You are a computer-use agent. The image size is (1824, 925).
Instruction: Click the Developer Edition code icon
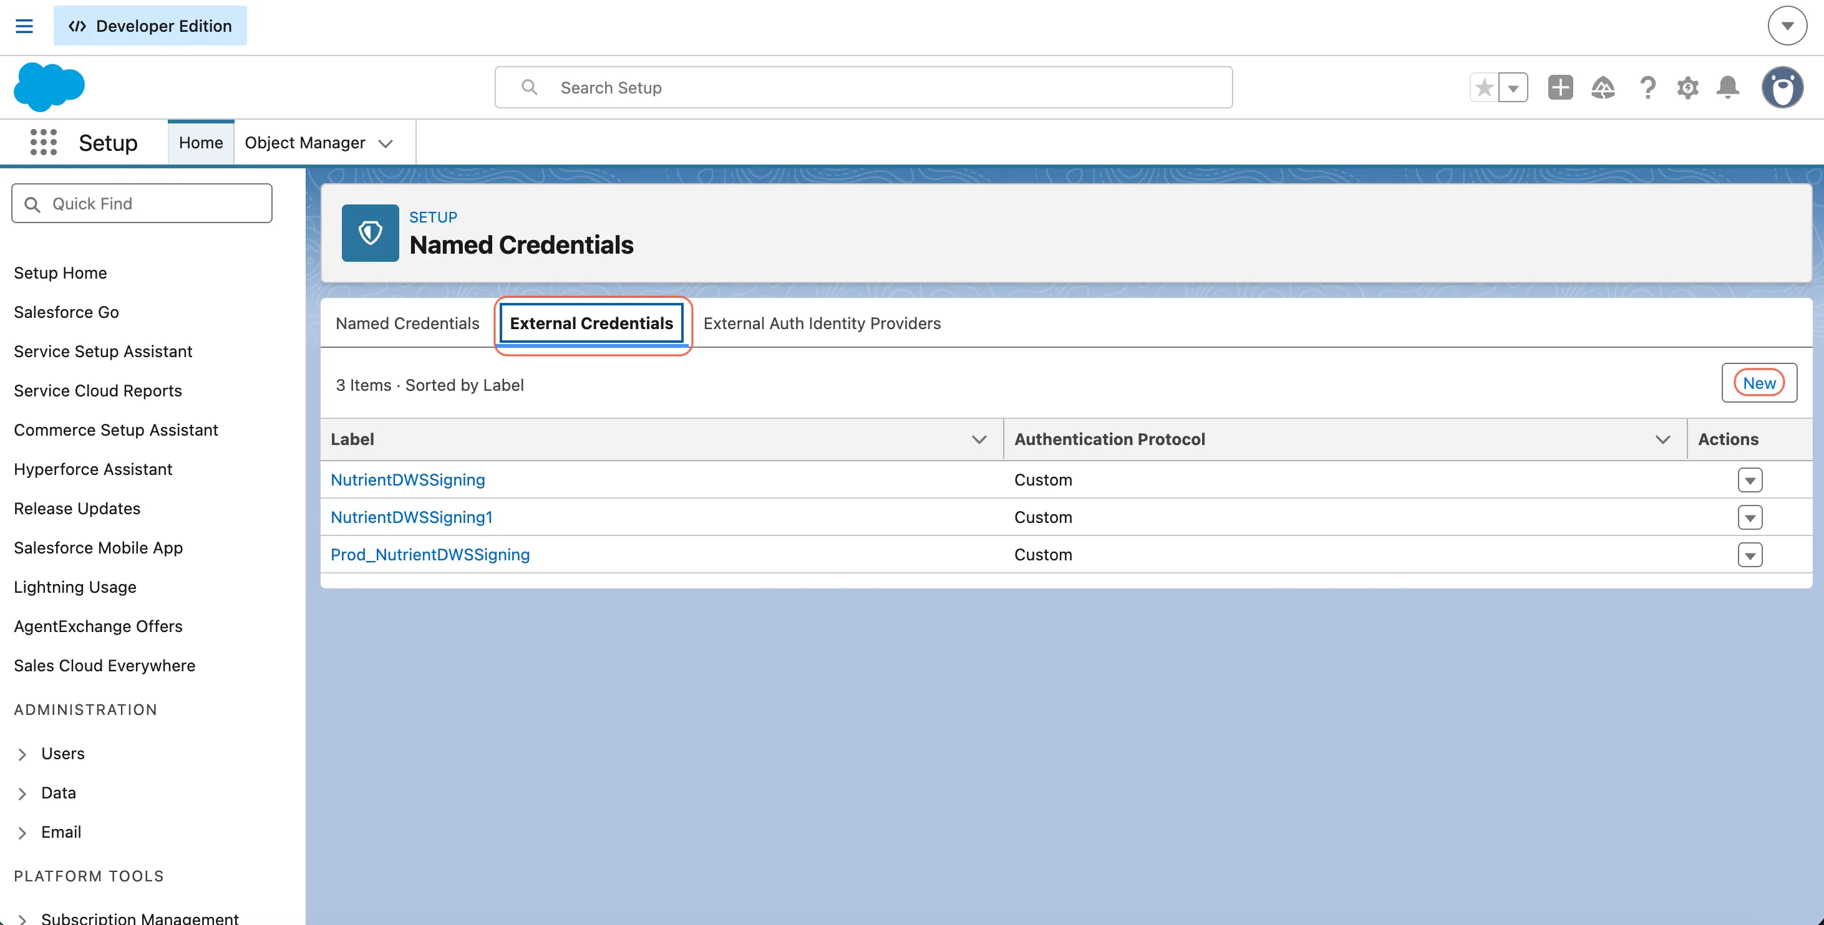pyautogui.click(x=77, y=26)
